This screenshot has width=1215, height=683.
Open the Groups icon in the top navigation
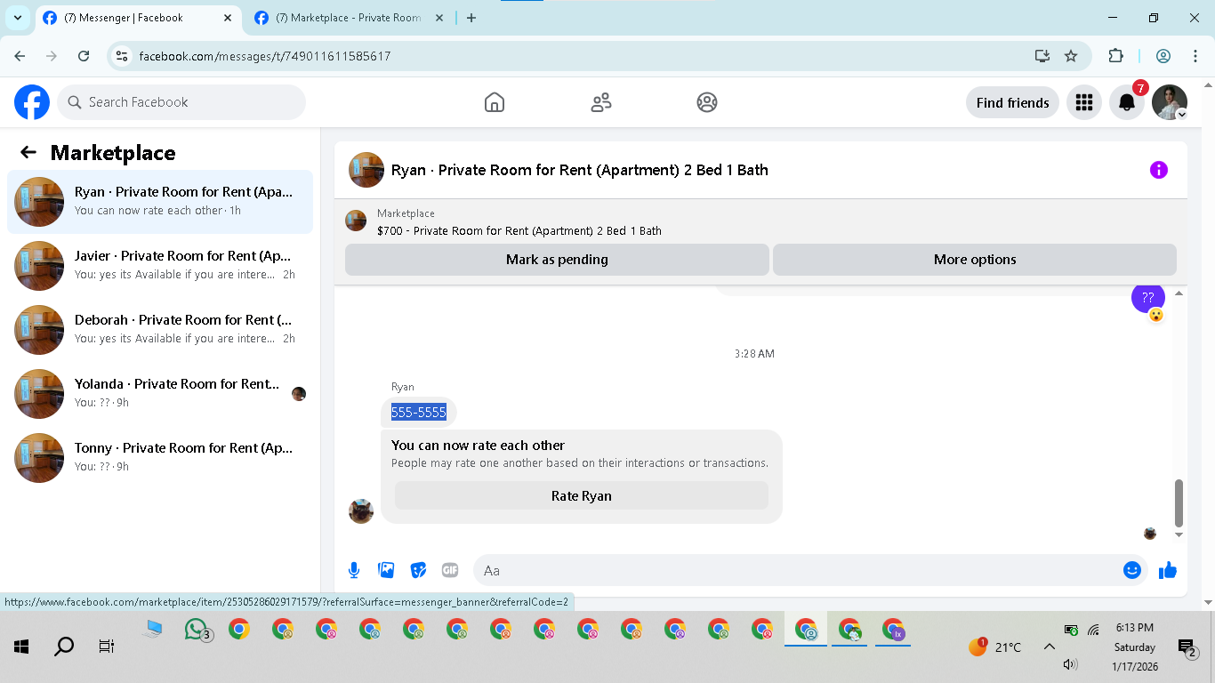[707, 102]
